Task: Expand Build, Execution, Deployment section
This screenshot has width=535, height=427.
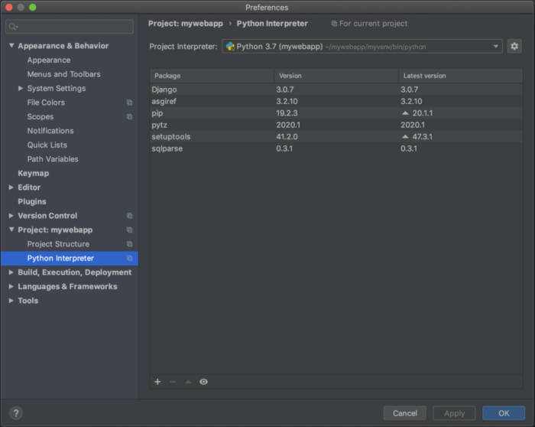Action: click(x=11, y=272)
